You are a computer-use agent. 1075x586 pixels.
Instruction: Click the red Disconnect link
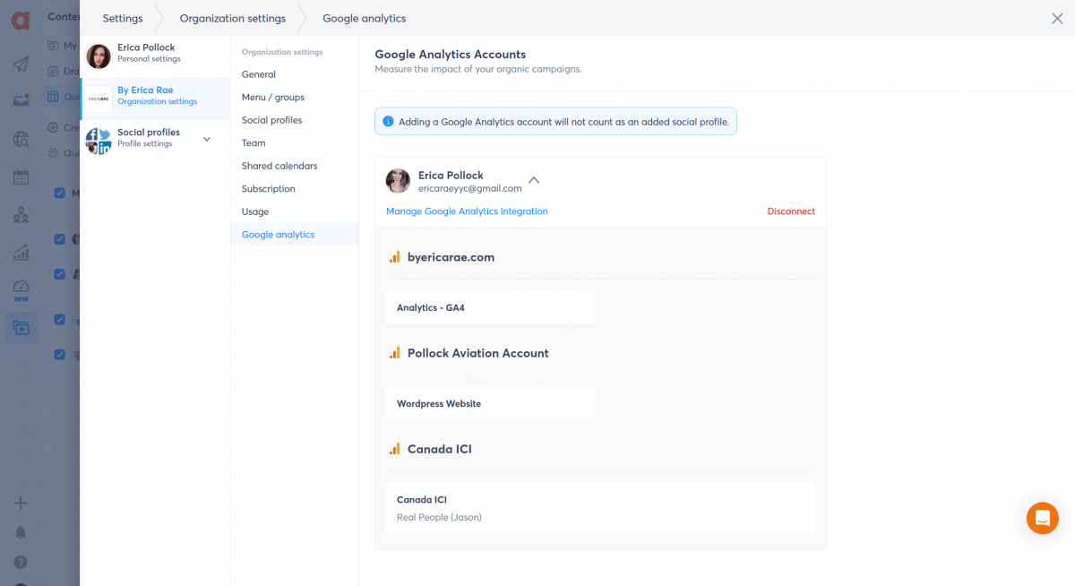791,211
